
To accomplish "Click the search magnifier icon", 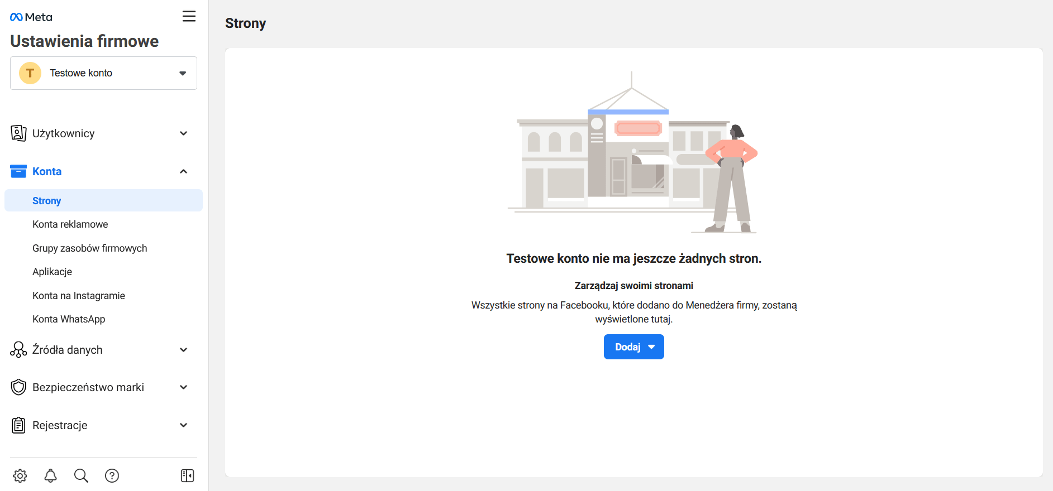I will [81, 475].
